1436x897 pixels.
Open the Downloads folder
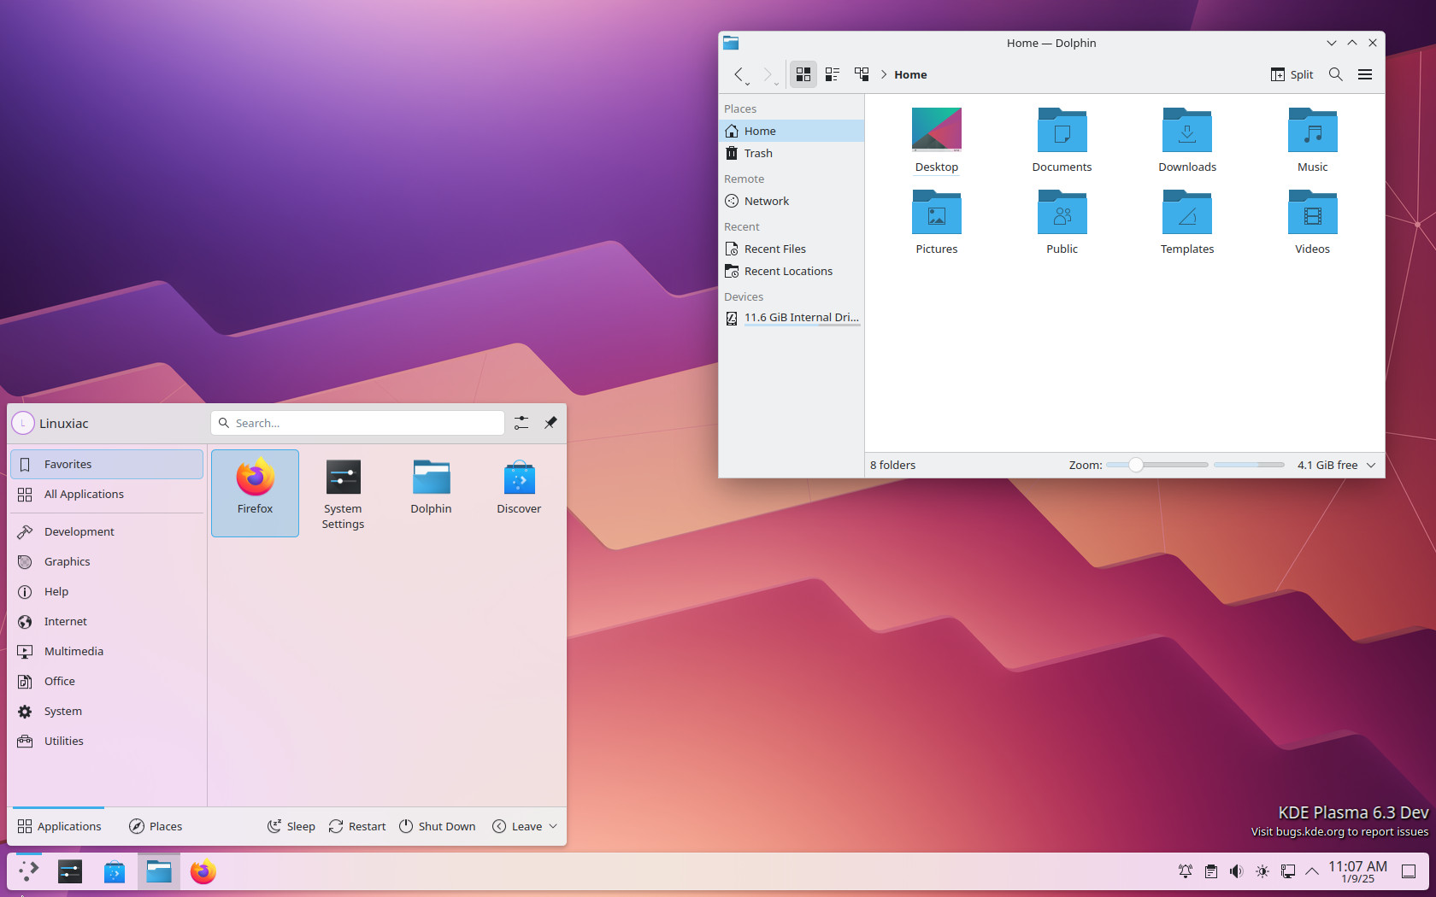pos(1187,140)
